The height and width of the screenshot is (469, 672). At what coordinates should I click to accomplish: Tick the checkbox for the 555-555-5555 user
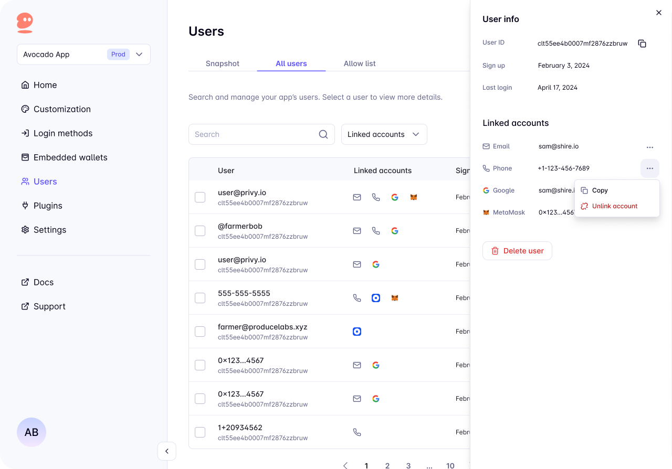coord(200,297)
